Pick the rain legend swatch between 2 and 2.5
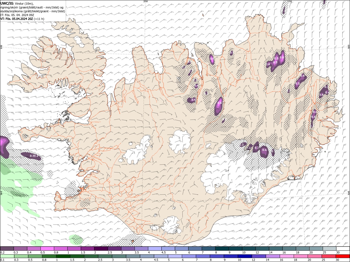This screenshot has height=262, width=350. (91, 256)
